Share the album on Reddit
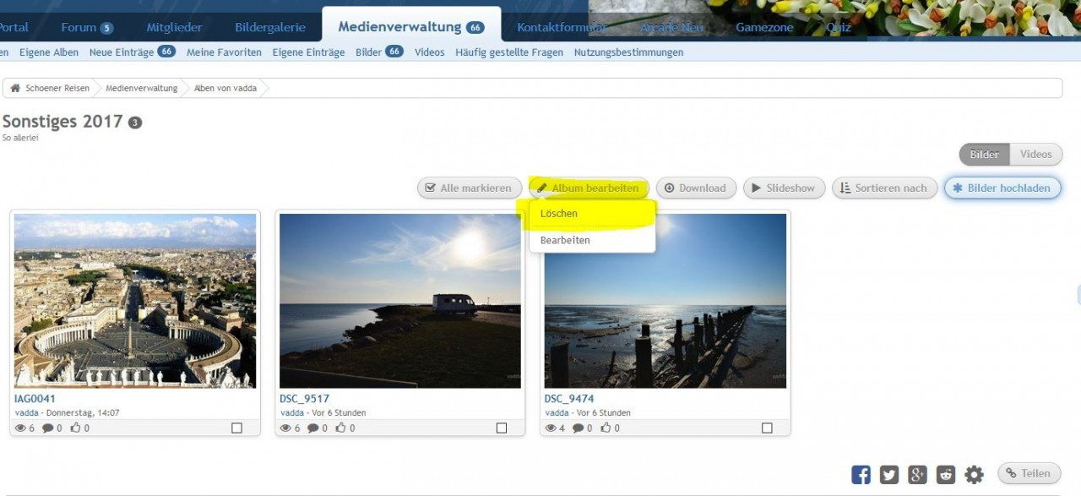Viewport: 1081px width, 496px height. click(x=946, y=474)
